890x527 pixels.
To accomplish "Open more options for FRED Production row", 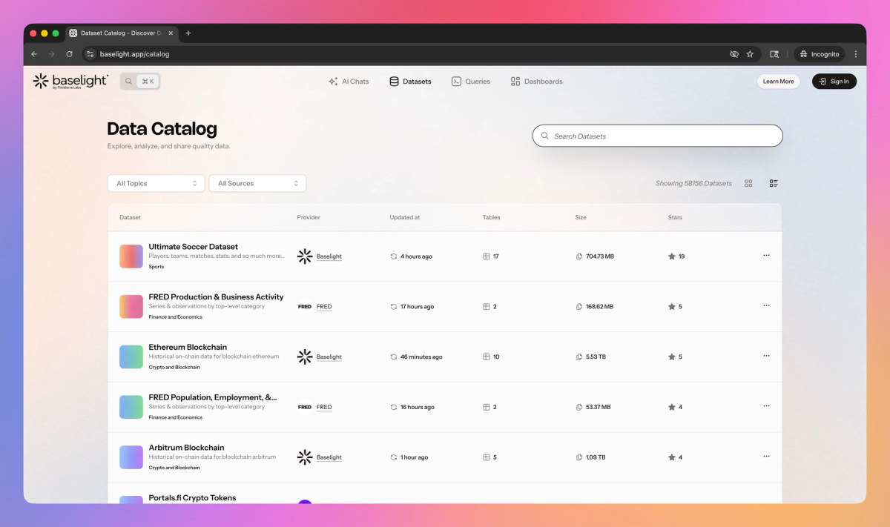I will pos(766,305).
